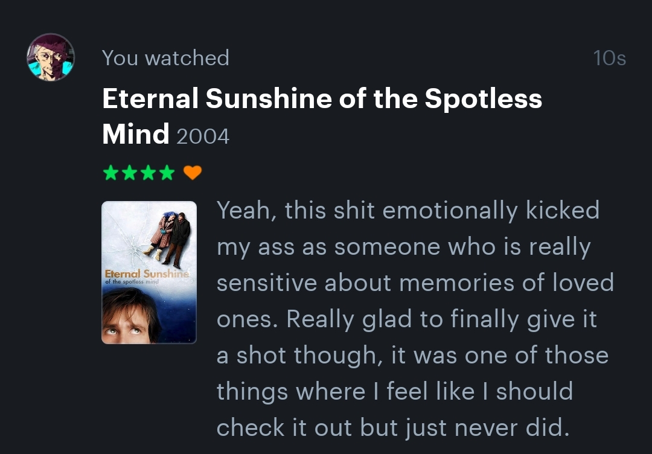Click the "You watched" activity label
This screenshot has height=454, width=652.
[x=165, y=58]
